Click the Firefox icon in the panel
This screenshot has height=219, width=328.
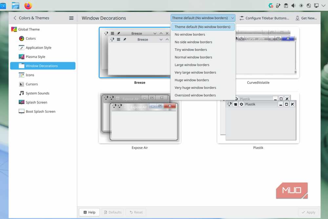pos(28,6)
